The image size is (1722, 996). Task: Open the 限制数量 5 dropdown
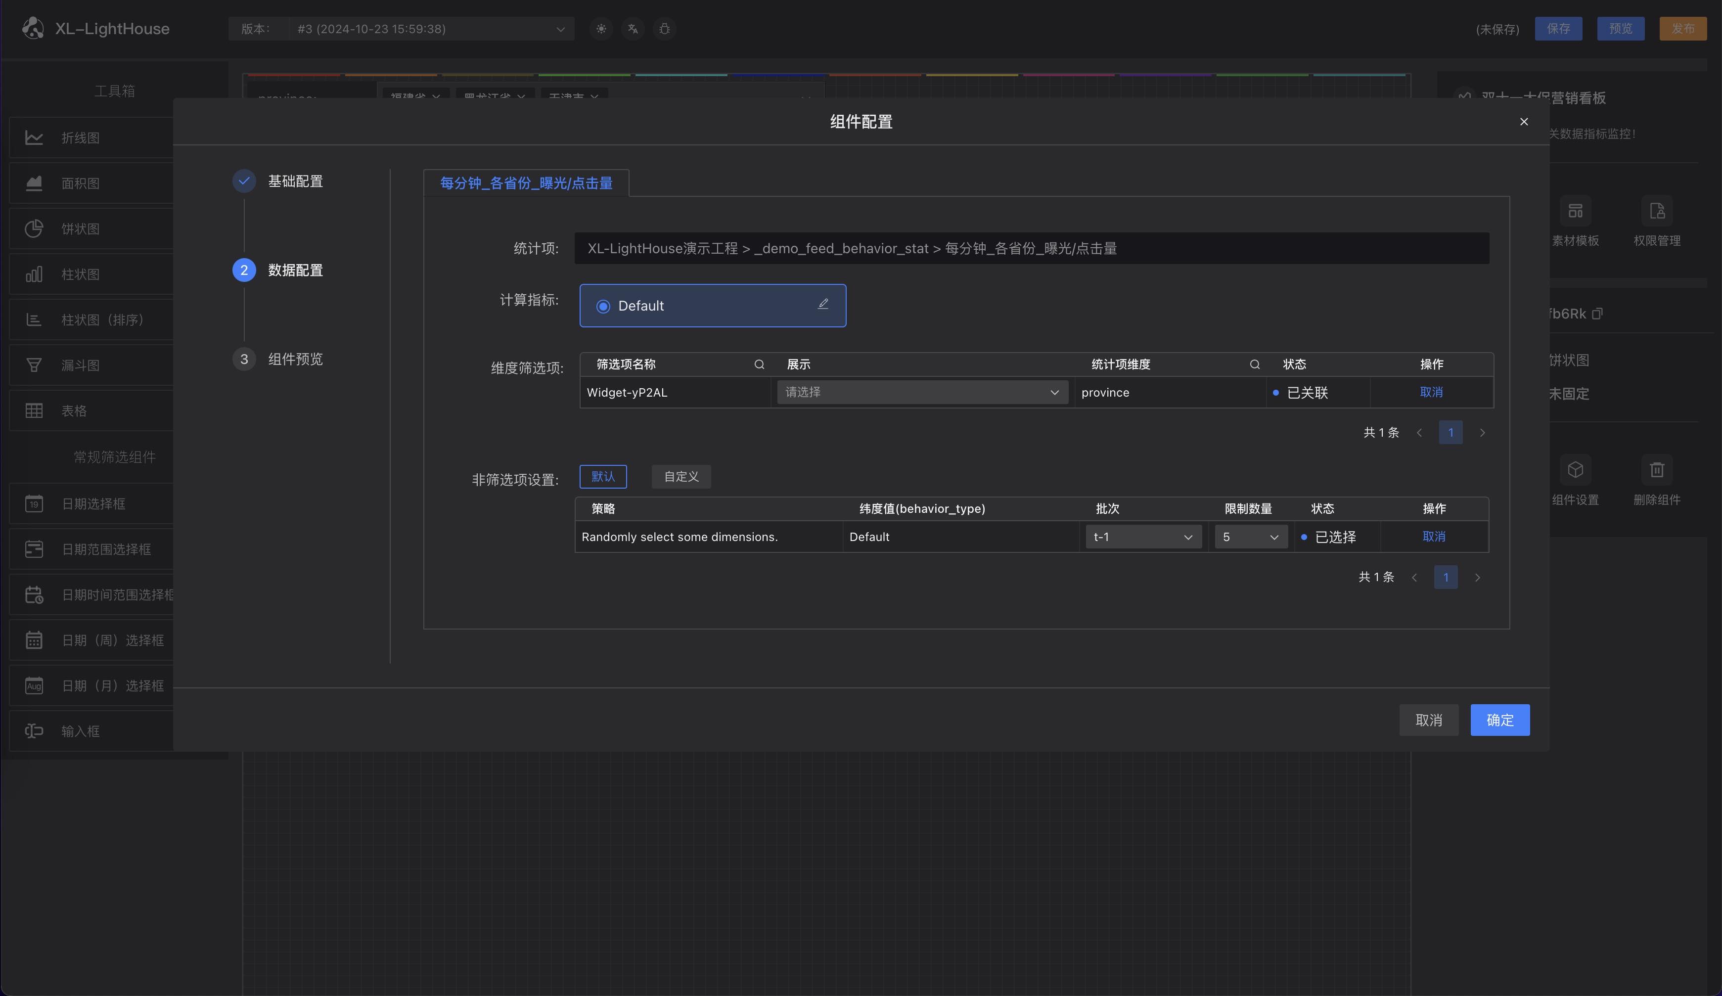1251,537
